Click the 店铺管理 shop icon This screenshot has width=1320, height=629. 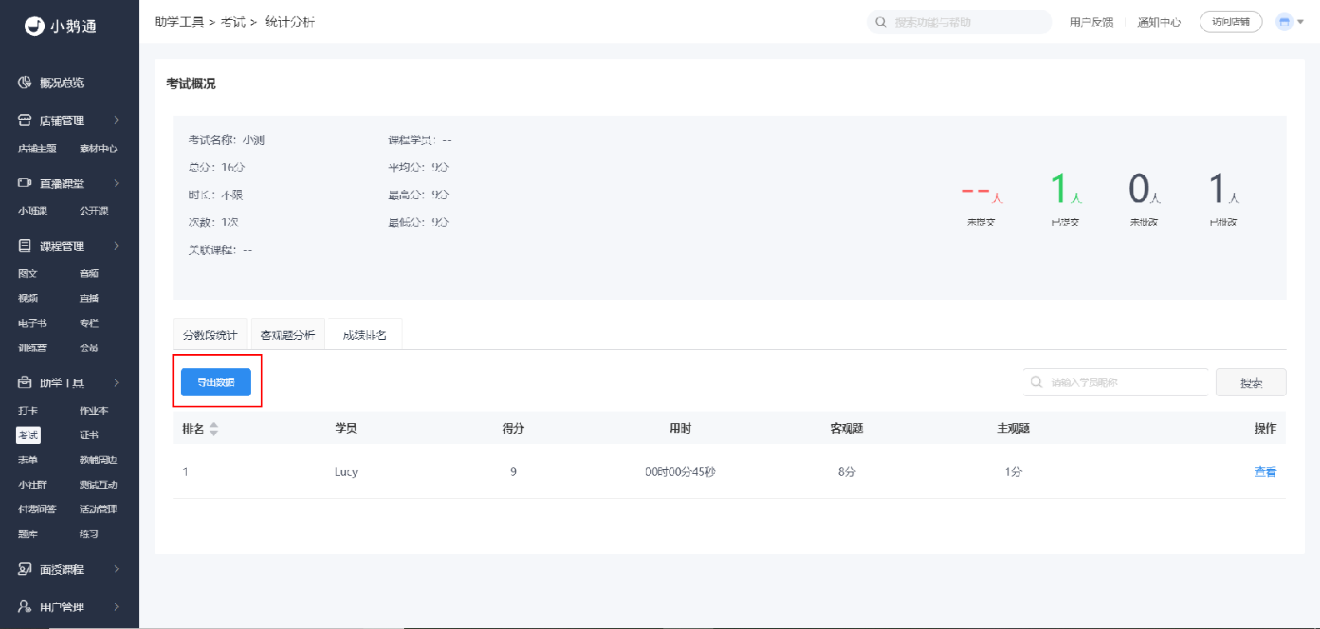(25, 120)
